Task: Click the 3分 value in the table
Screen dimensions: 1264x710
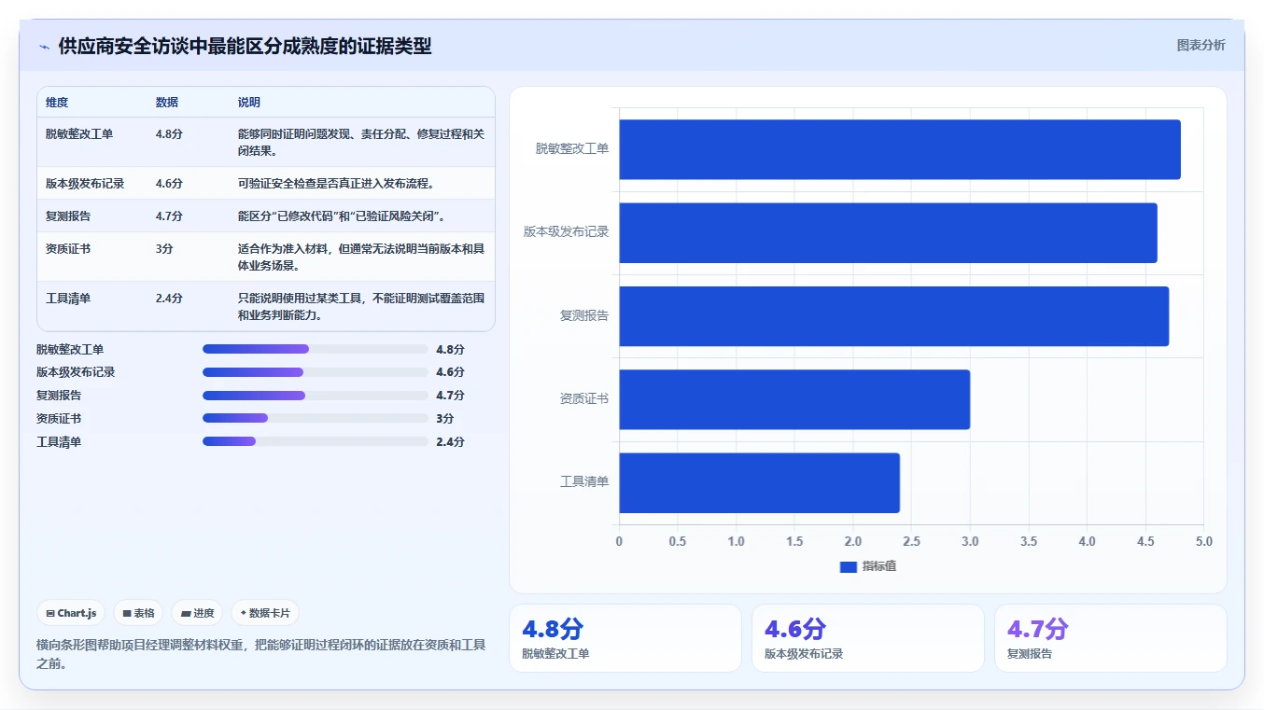Action: 164,249
